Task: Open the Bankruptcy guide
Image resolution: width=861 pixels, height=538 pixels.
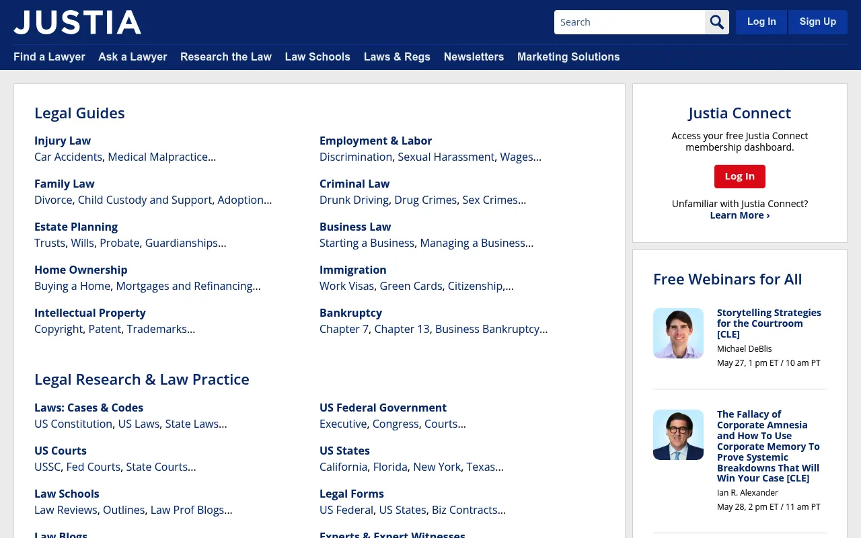Action: 350,313
